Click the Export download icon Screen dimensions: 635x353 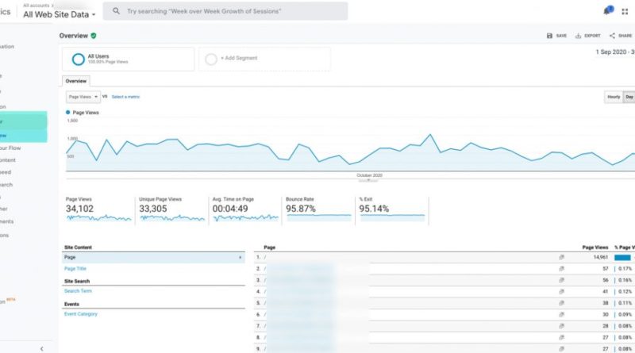pos(579,36)
